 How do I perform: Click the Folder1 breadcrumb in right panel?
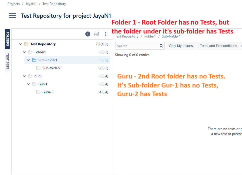point(150,36)
